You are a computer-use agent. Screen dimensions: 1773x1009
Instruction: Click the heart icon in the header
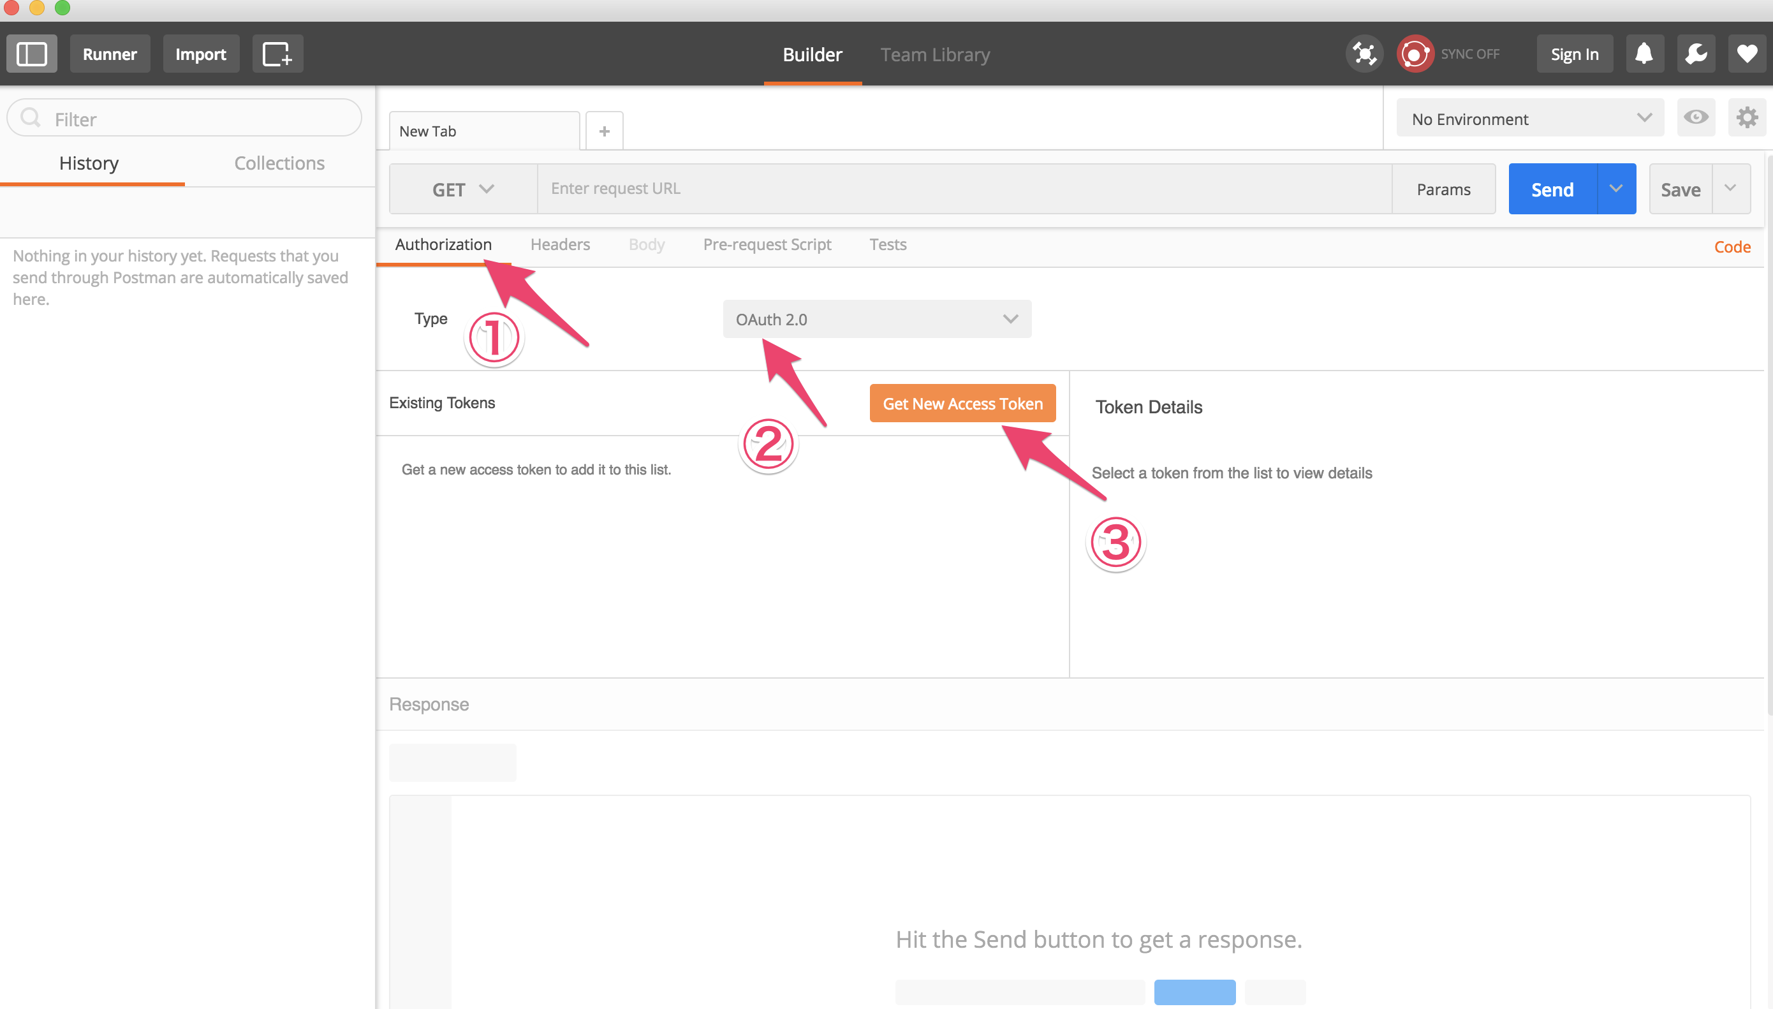pos(1747,54)
